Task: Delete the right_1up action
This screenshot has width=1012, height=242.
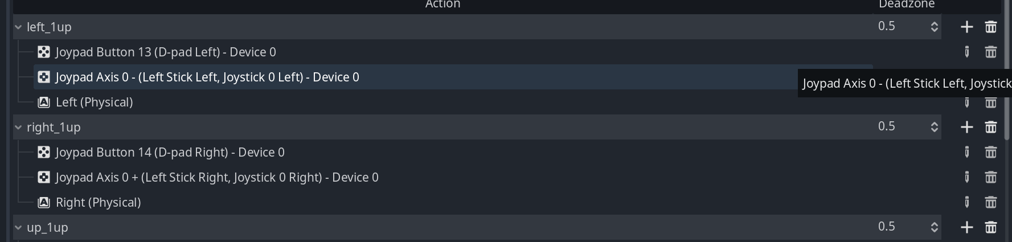Action: tap(991, 127)
